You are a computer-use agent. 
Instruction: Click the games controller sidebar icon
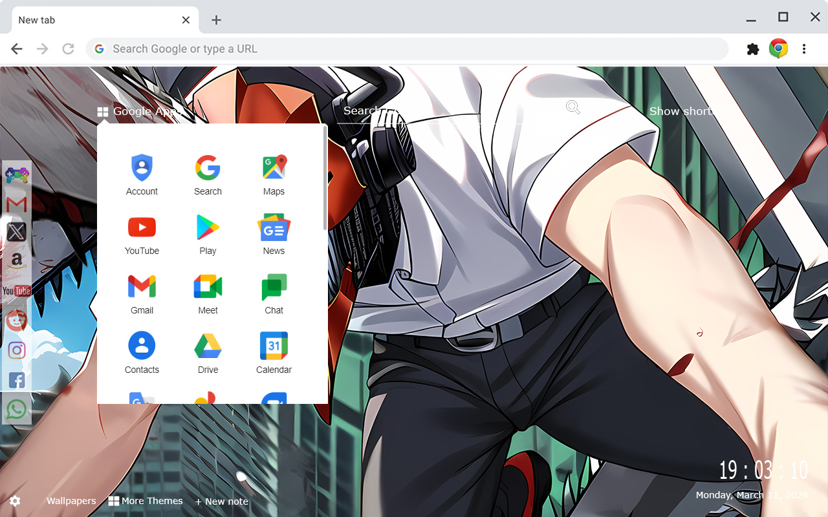point(17,175)
